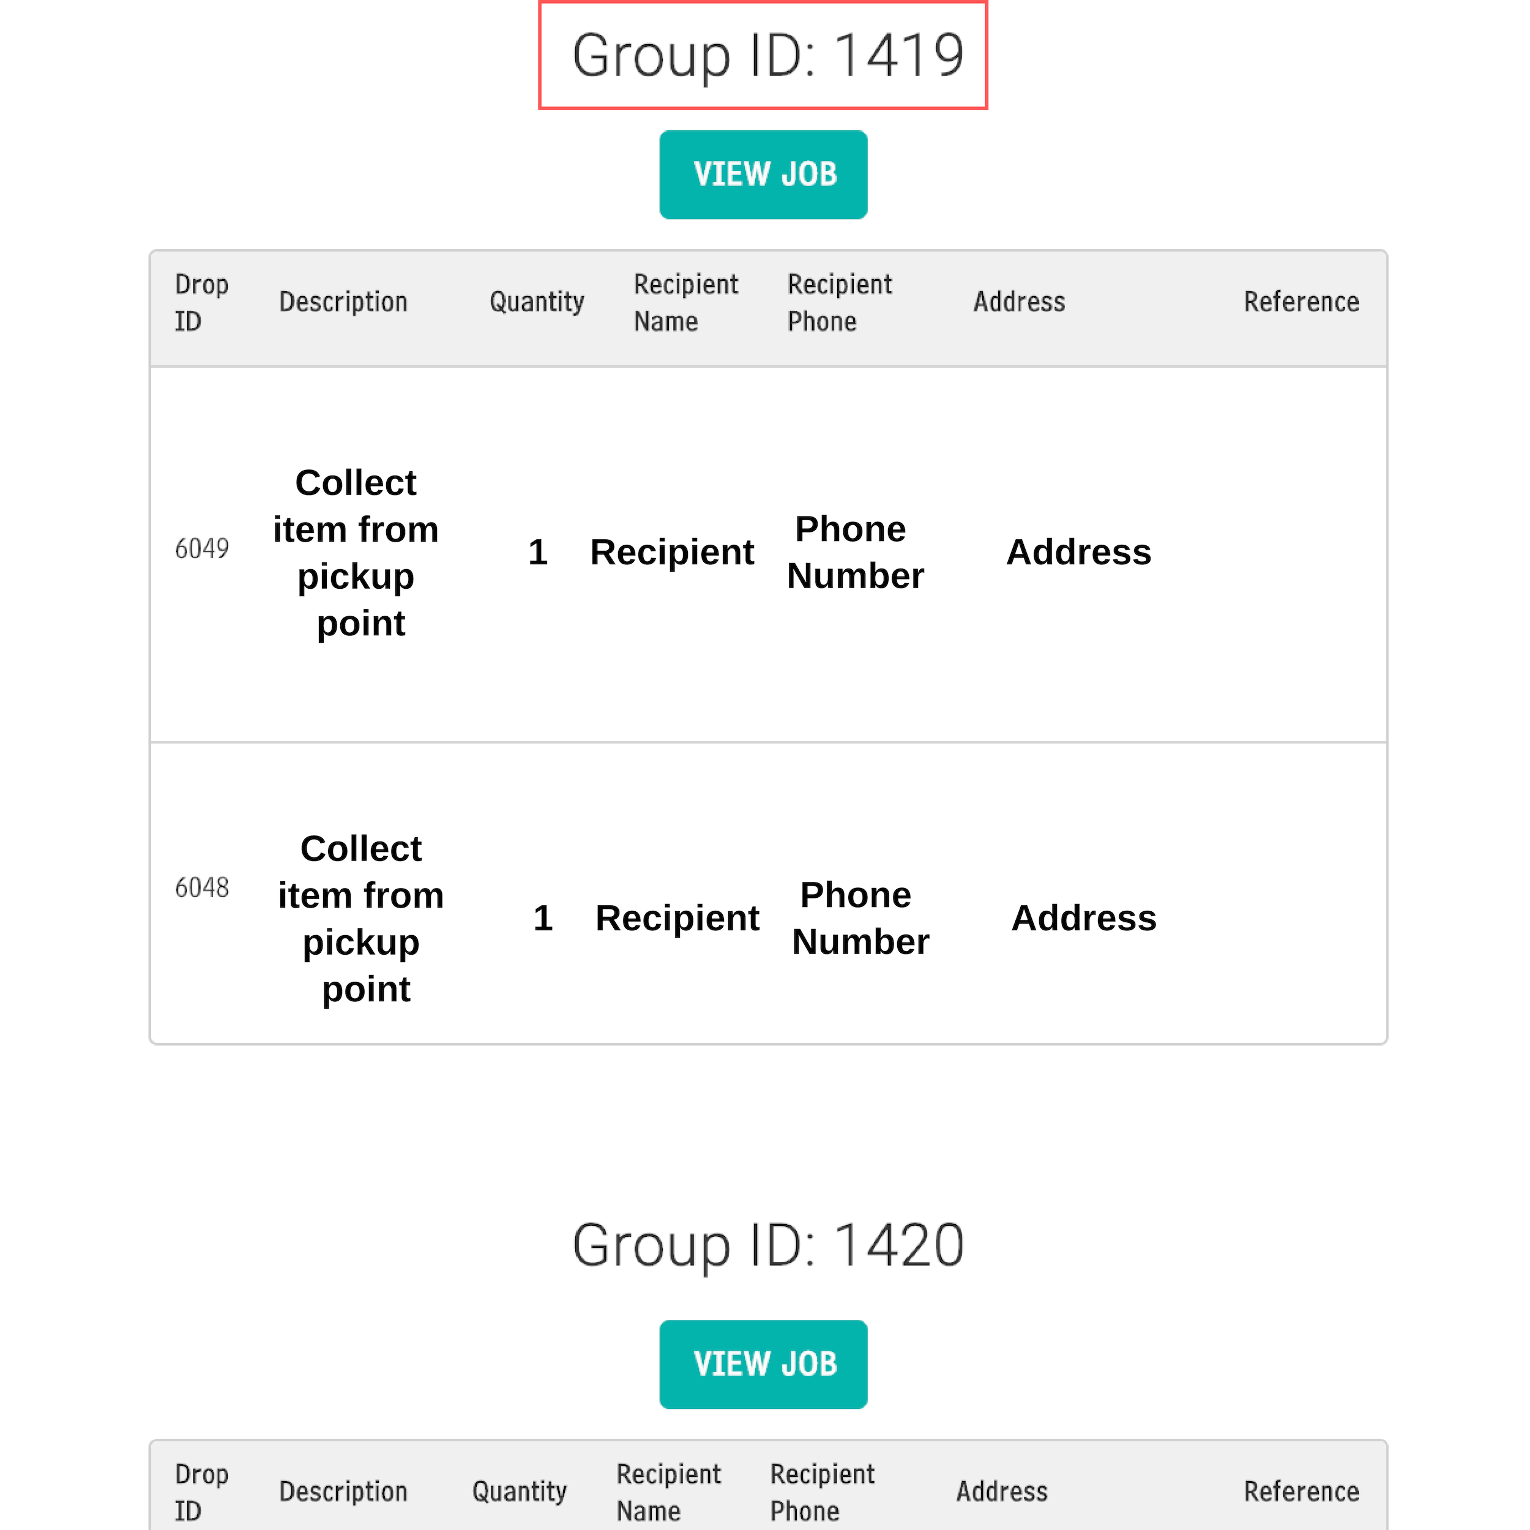Click Reference column header in Group 1419 table
The height and width of the screenshot is (1530, 1530).
[x=1300, y=302]
